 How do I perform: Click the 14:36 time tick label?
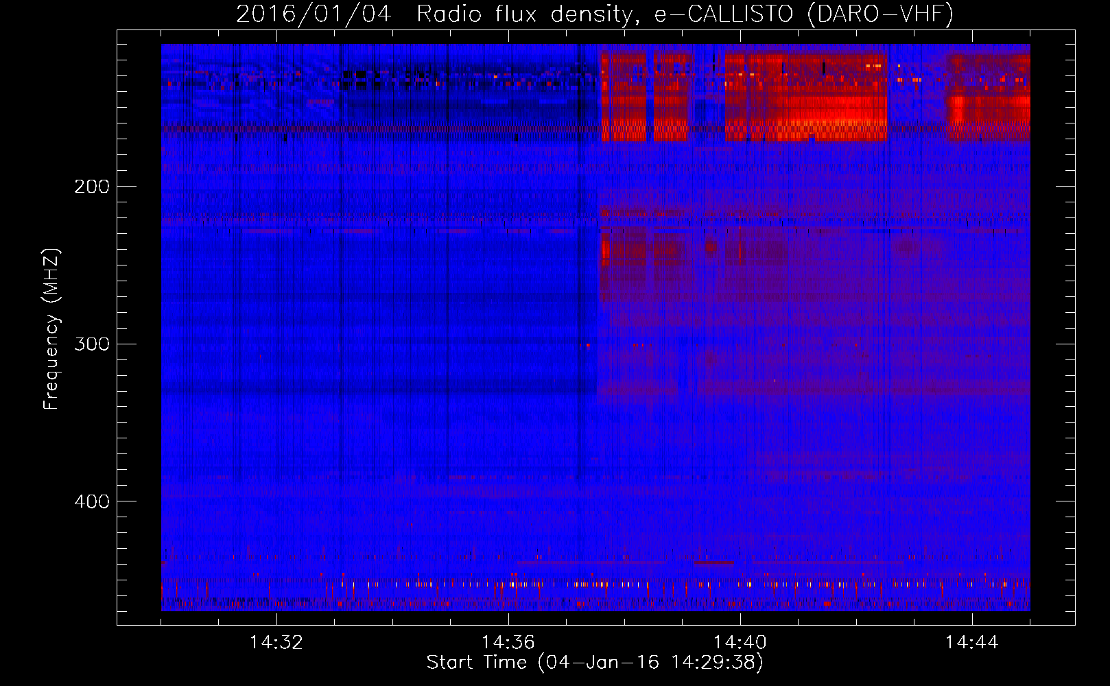(508, 643)
